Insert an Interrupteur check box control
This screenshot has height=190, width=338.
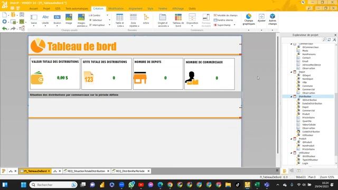(97, 25)
